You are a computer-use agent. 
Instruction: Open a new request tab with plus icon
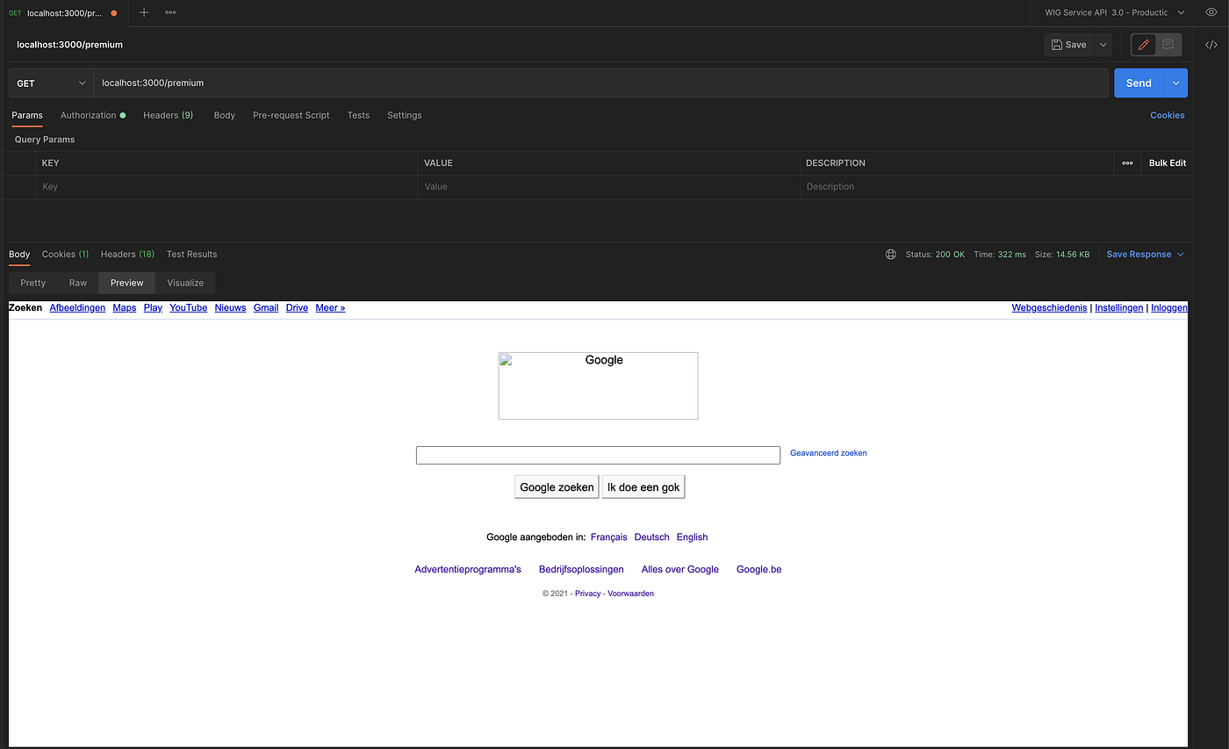coord(144,12)
